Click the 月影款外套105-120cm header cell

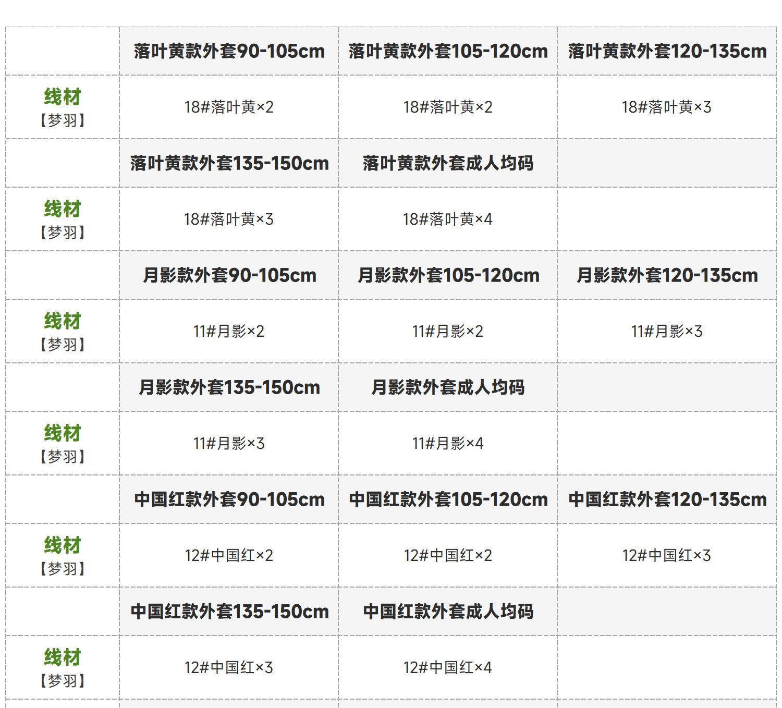click(x=448, y=275)
